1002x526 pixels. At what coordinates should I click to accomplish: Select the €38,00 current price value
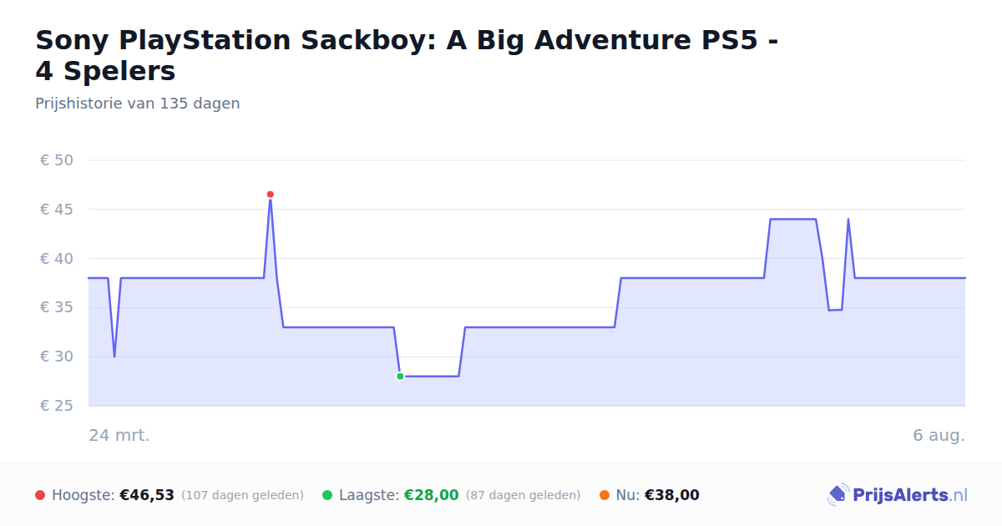click(x=672, y=495)
